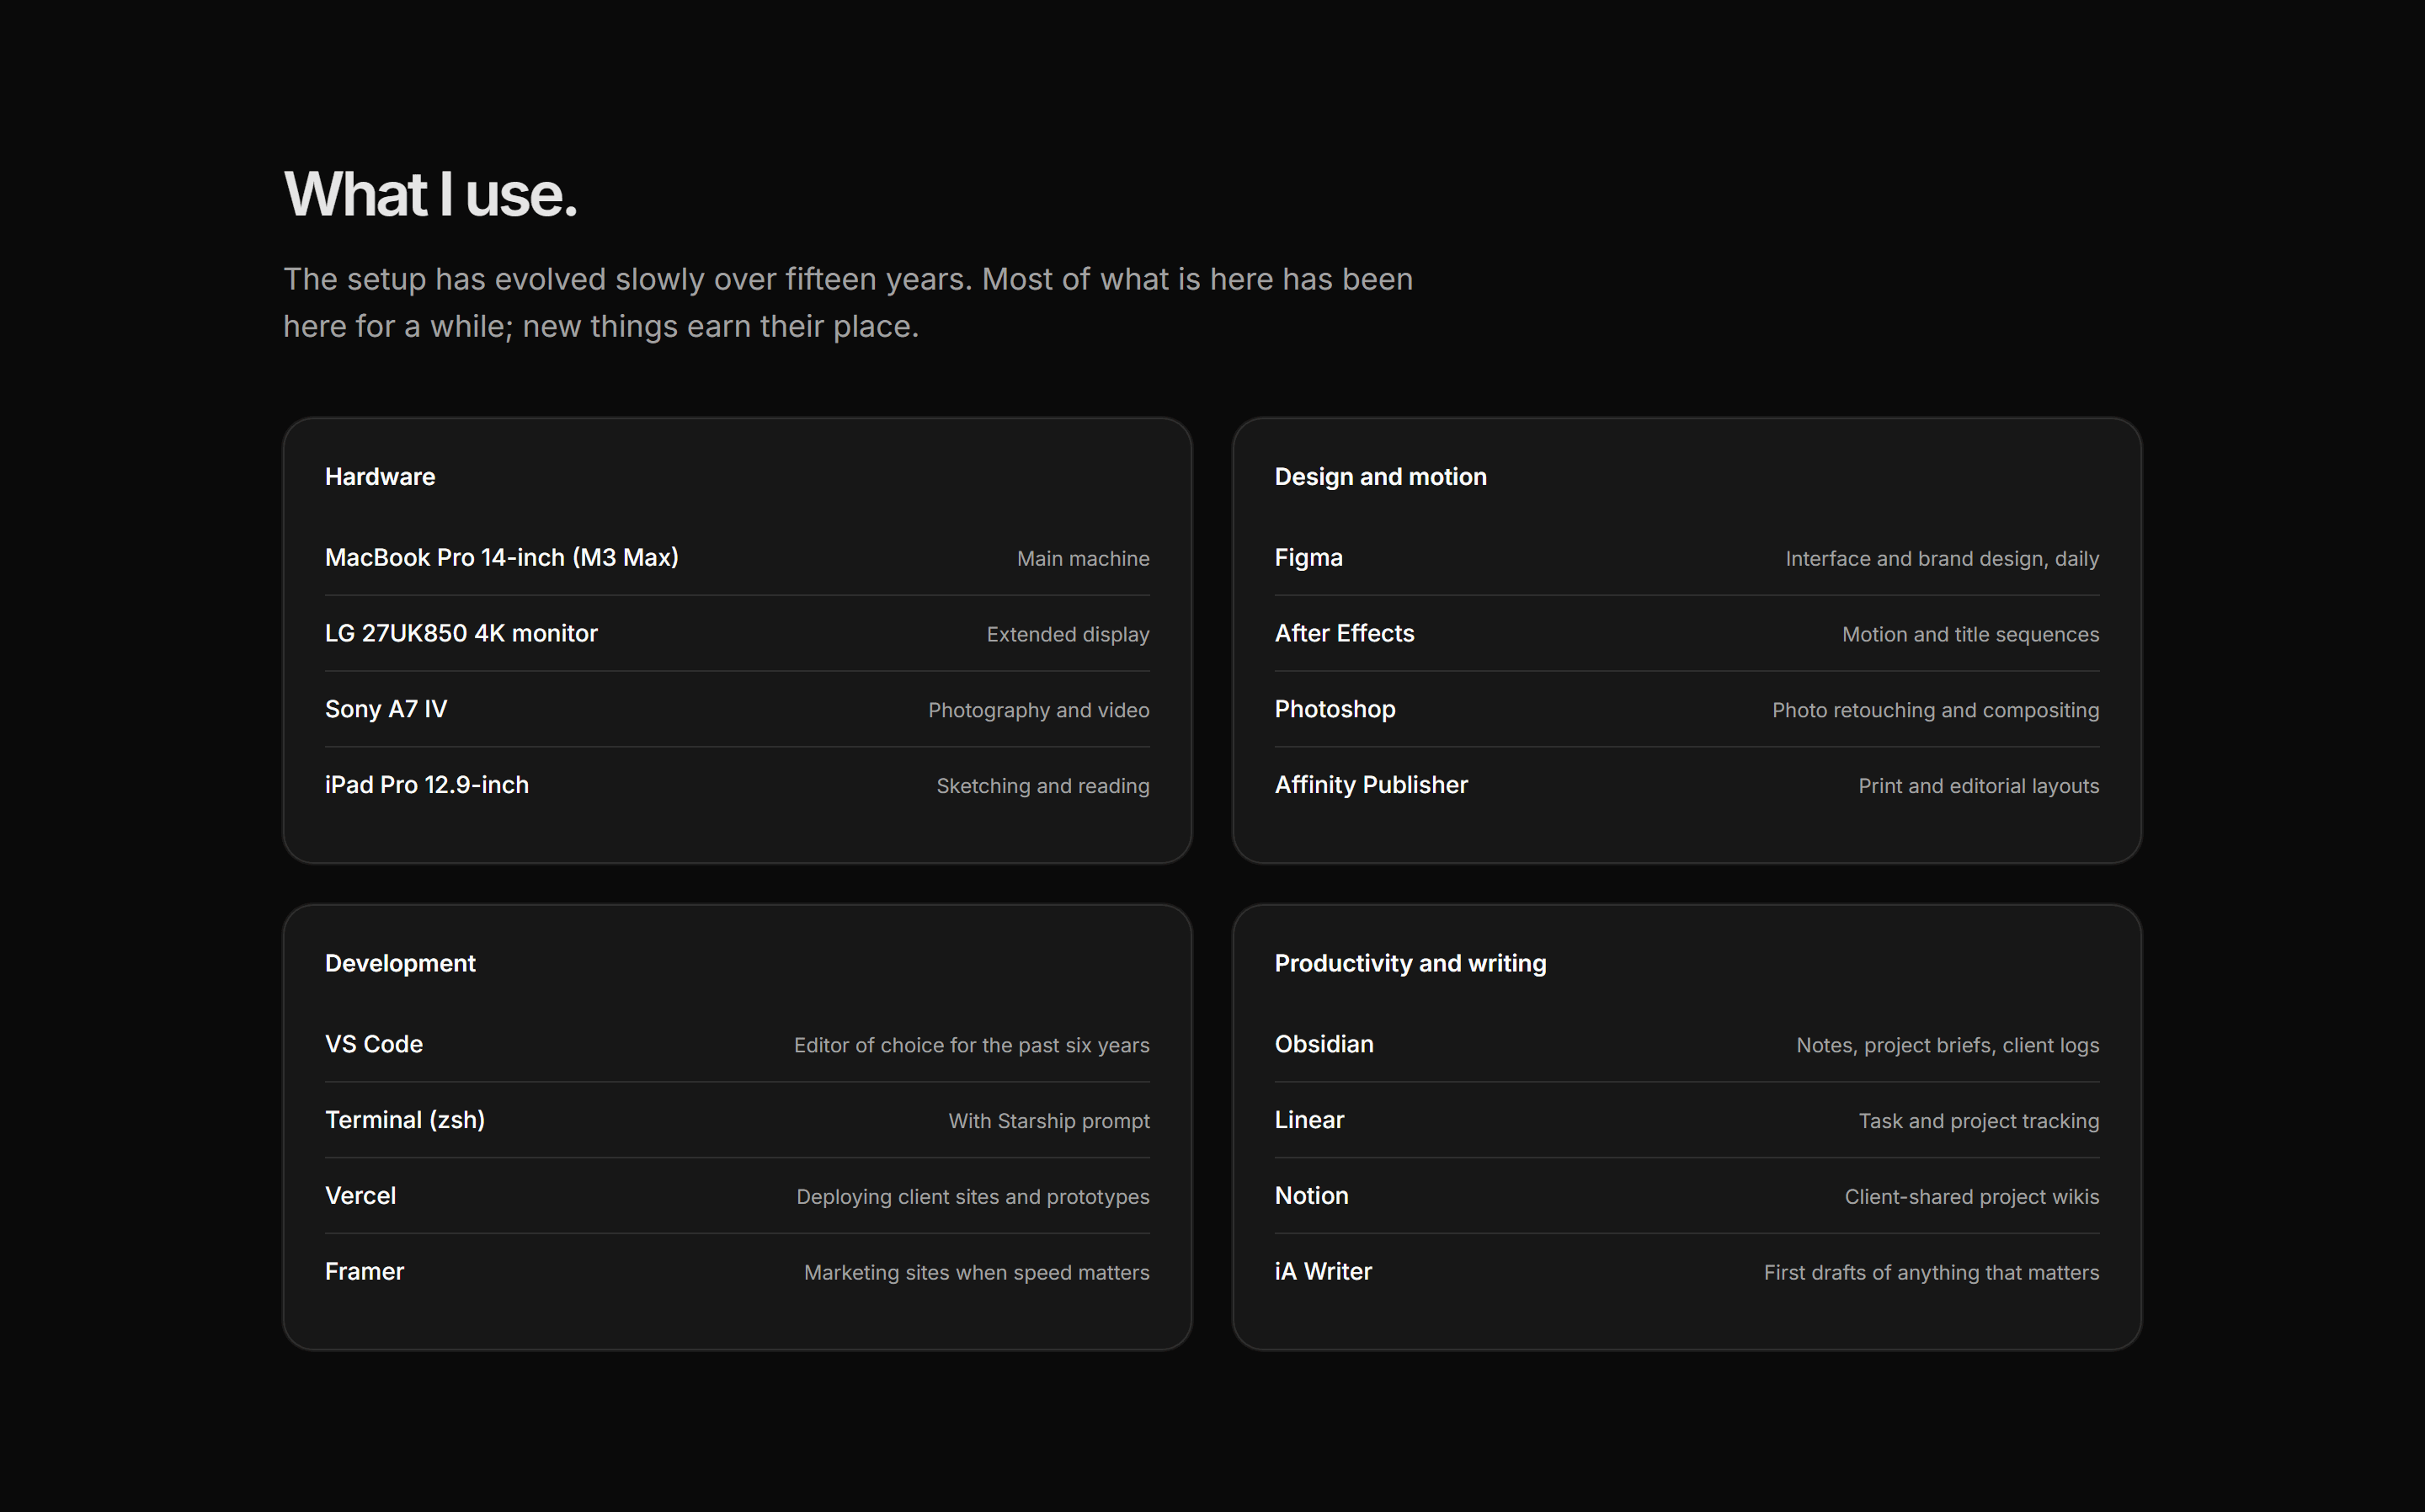Select the 'Linear' entry
The height and width of the screenshot is (1512, 2425).
coord(1309,1120)
